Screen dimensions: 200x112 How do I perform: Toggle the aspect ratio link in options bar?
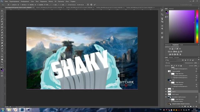(35, 5)
